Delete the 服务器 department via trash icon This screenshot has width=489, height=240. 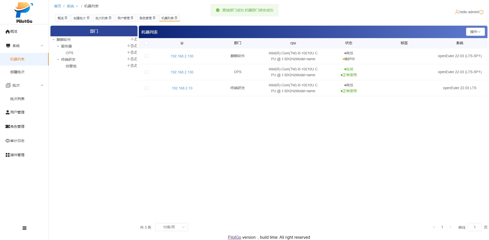[132, 46]
